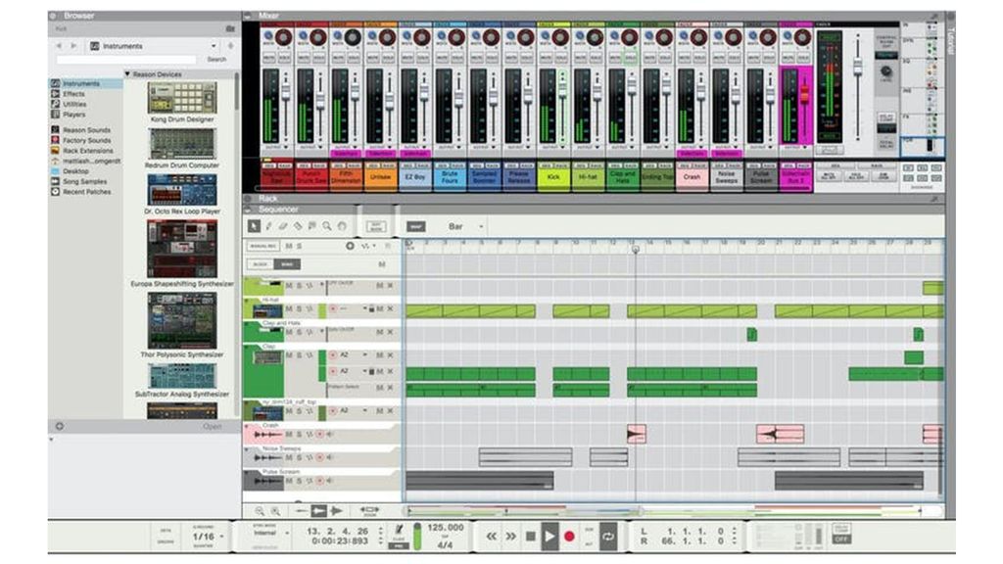Select the arrow Selection tool

[255, 225]
